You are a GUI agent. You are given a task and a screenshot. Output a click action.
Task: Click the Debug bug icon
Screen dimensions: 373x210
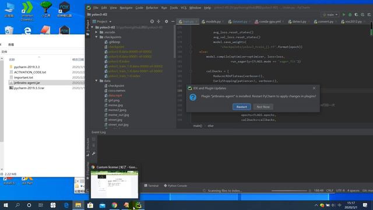pyautogui.click(x=350, y=15)
